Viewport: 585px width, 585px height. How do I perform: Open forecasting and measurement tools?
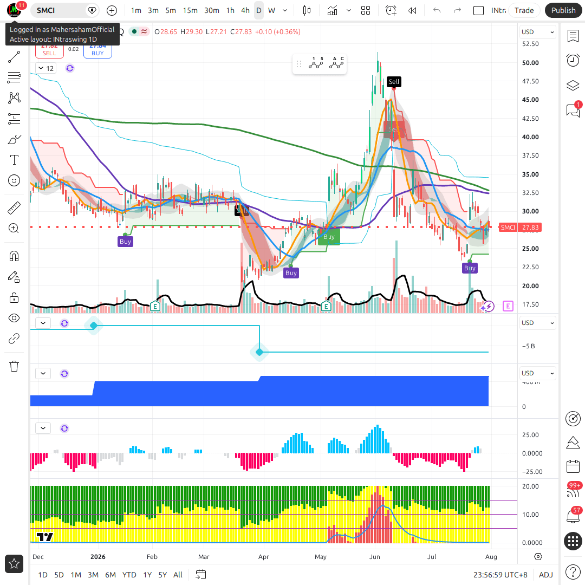tap(14, 119)
